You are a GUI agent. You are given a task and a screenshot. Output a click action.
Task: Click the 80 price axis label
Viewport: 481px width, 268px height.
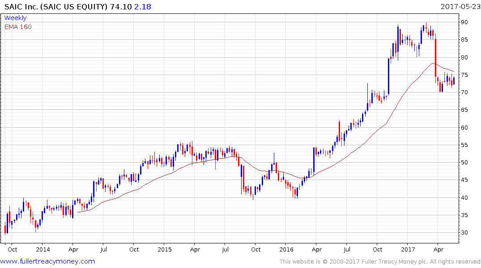[464, 57]
